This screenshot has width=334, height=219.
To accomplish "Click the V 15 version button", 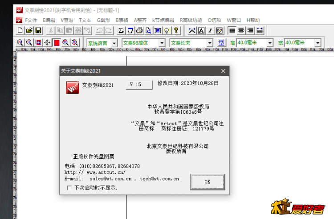I will (139, 85).
